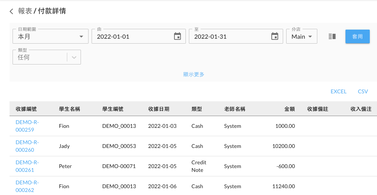This screenshot has width=377, height=195.
Task: Click the date cell 2022-01-03
Action: pos(162,126)
